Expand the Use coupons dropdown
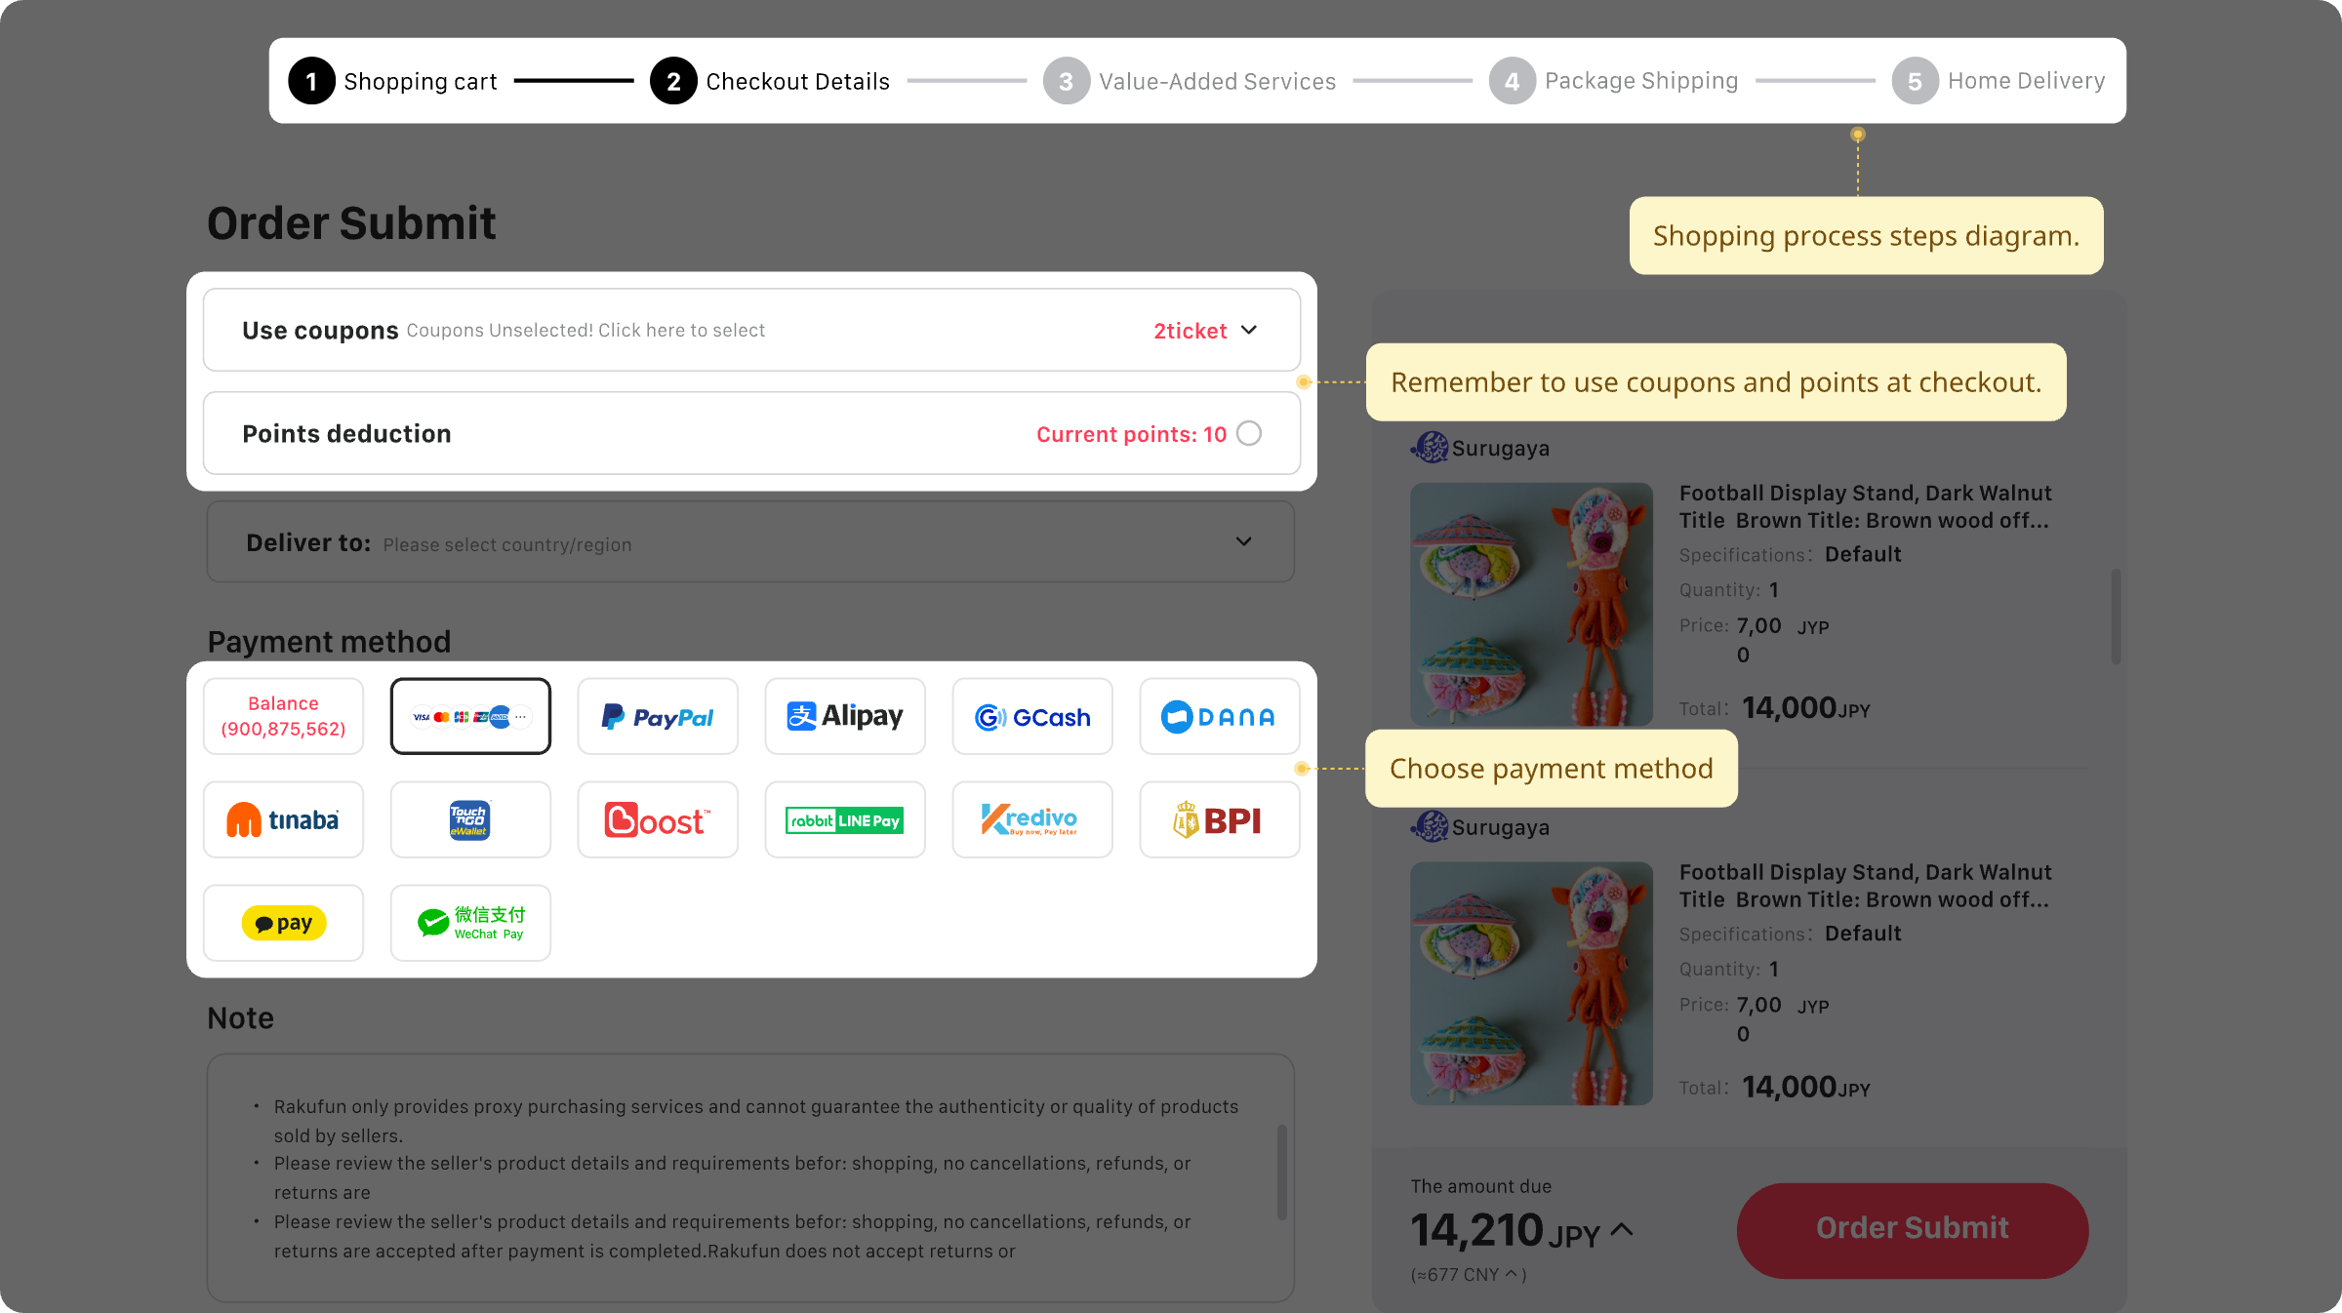 [x=751, y=330]
